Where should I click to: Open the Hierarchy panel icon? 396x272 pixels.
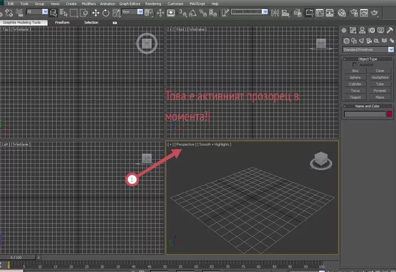[362, 30]
